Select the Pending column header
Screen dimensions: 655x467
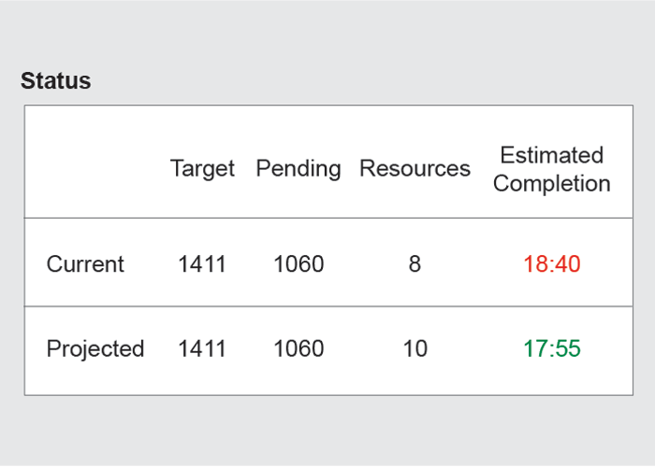(x=298, y=169)
